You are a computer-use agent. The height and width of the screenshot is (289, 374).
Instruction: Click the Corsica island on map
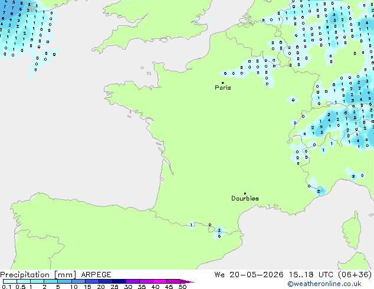[x=352, y=231]
